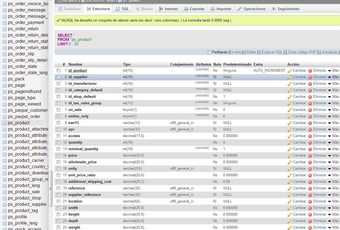Click the table icon beside ps_page_viewed
Viewport: 340px width, 230px height.
click(x=4, y=104)
